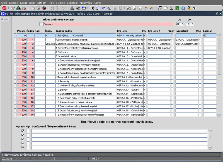This screenshot has width=223, height=162.
Task: Click scroll-up arrow of Součtované řádky list
Action: [x=210, y=131]
